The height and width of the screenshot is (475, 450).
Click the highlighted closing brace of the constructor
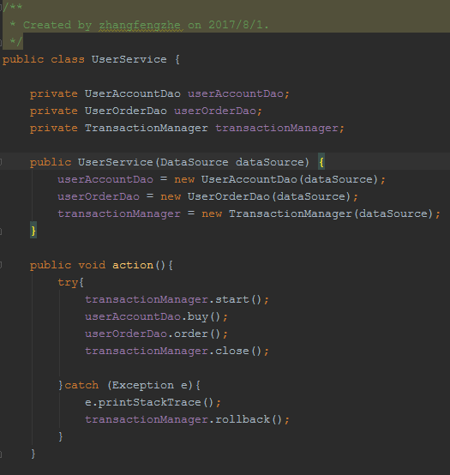tap(33, 231)
